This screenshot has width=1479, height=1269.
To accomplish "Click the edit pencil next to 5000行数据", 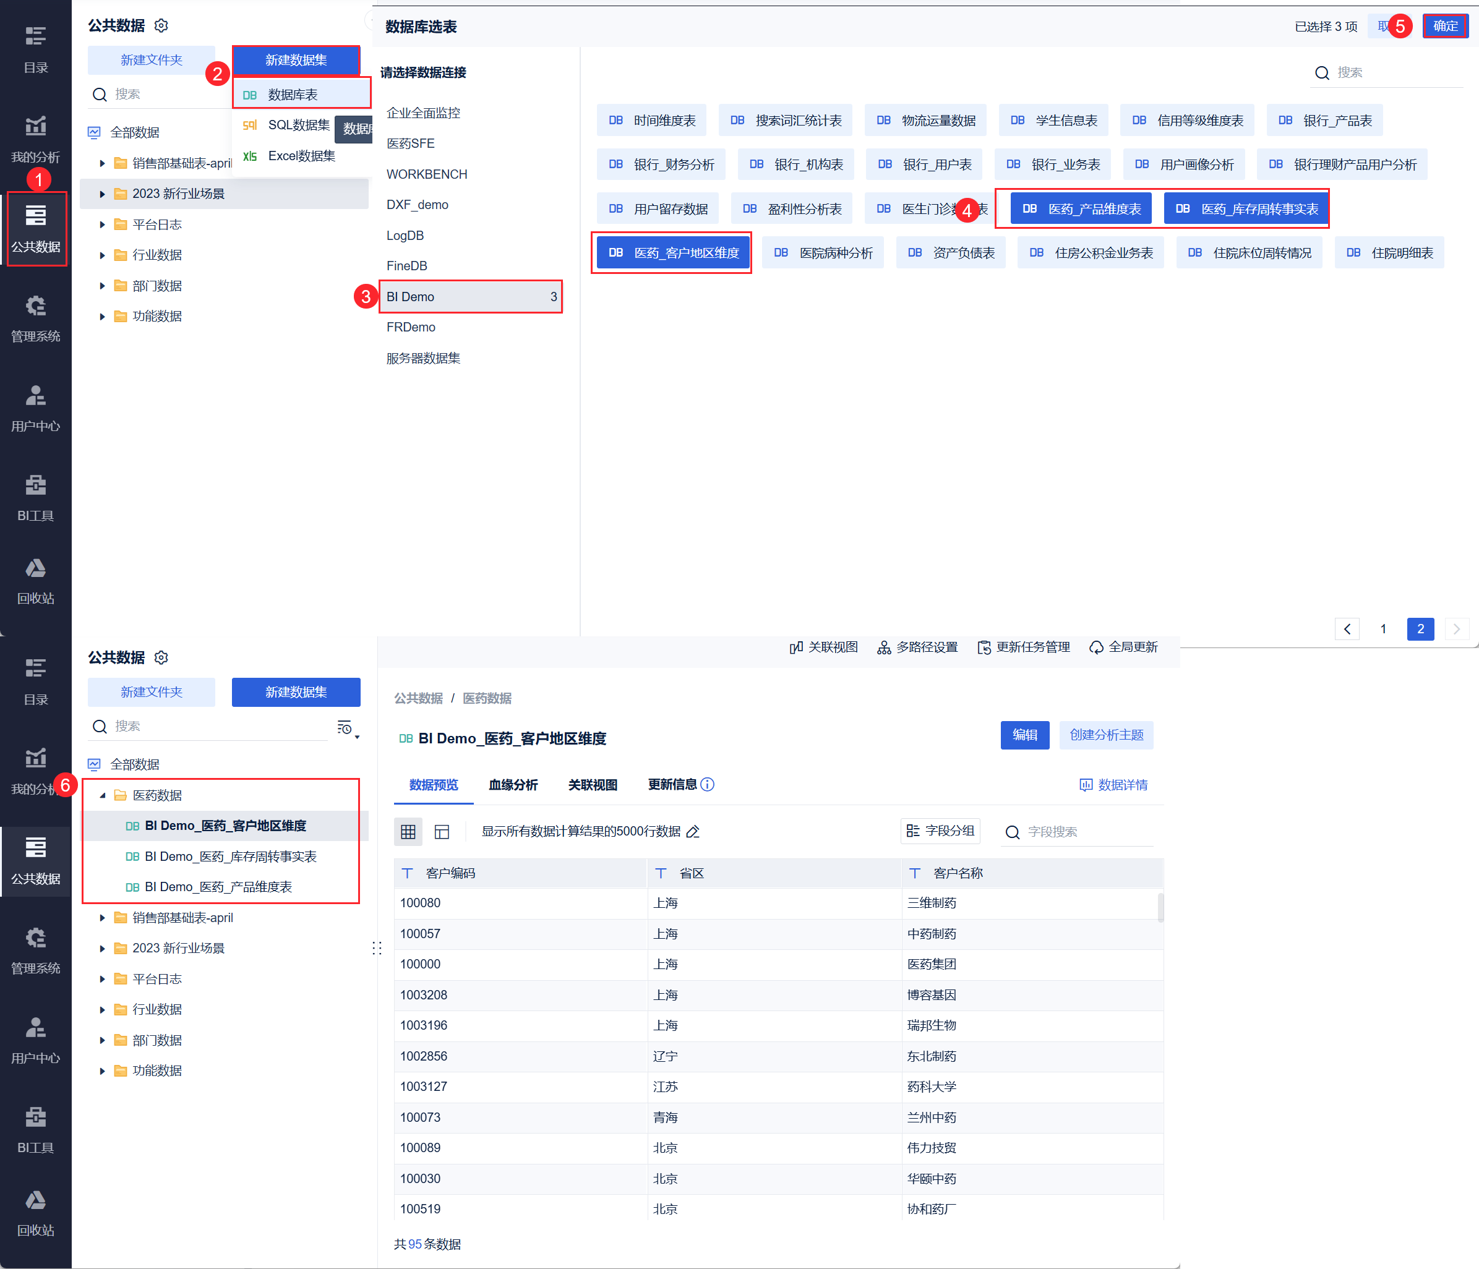I will pos(692,832).
